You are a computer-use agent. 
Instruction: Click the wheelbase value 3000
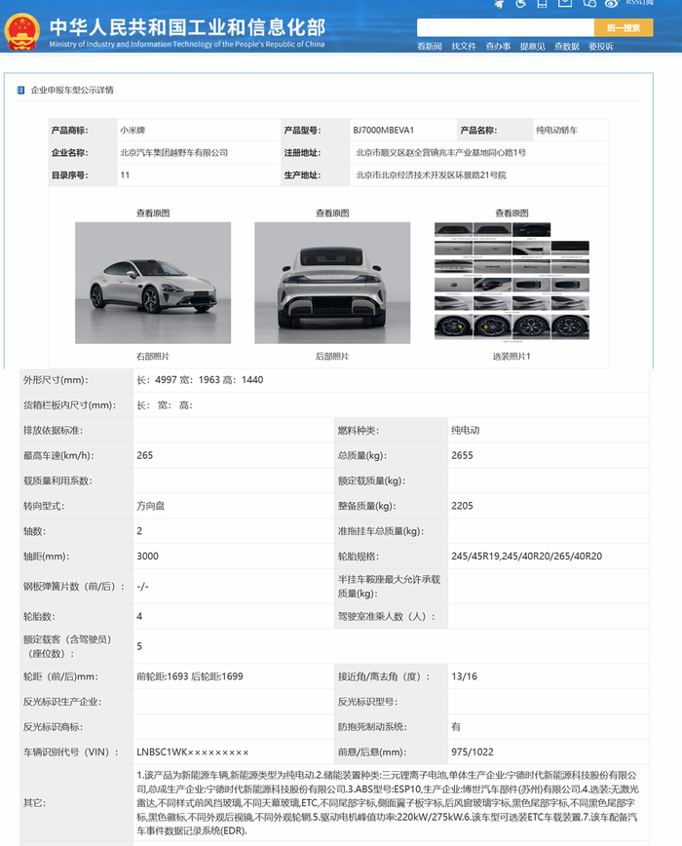point(147,557)
